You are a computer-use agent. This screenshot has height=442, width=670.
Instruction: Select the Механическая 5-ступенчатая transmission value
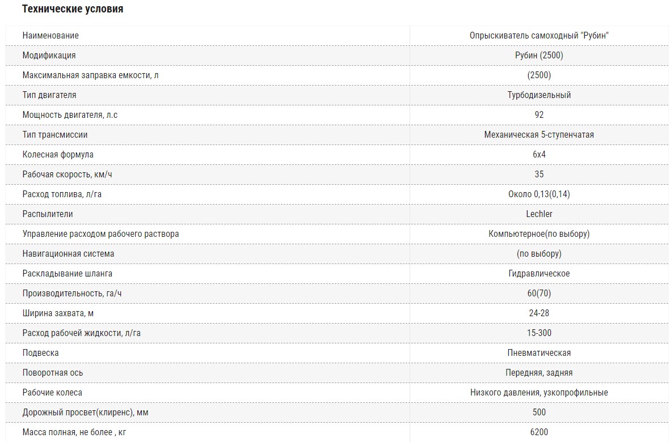click(539, 134)
